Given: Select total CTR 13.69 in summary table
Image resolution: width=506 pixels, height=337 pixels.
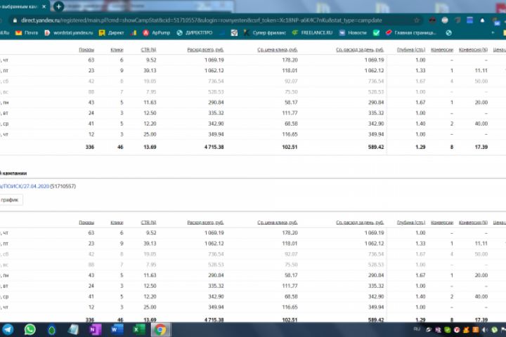Looking at the screenshot, I should point(150,147).
